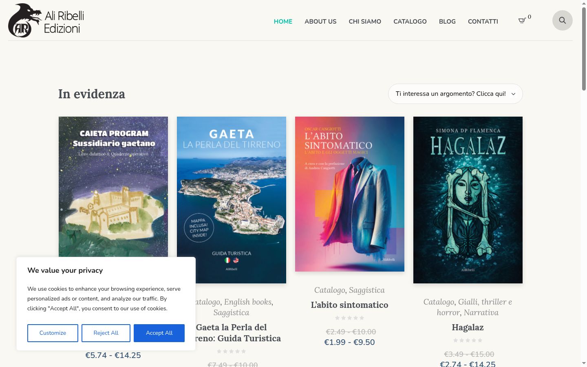Follow 'Catalogo' category above Hagalaz
Screen dimensions: 587x367
point(439,302)
